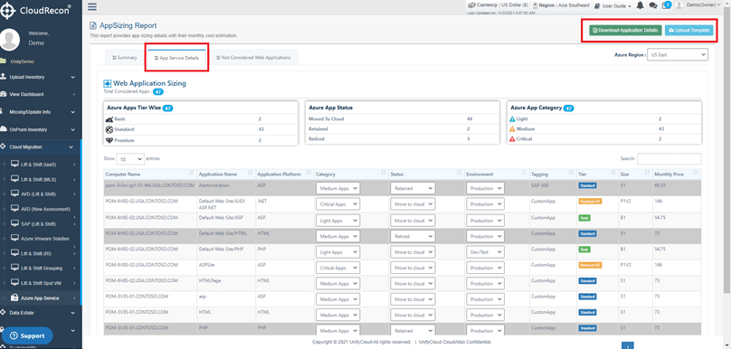
Task: Switch to Not Considered Web Applications tab
Action: coord(253,58)
